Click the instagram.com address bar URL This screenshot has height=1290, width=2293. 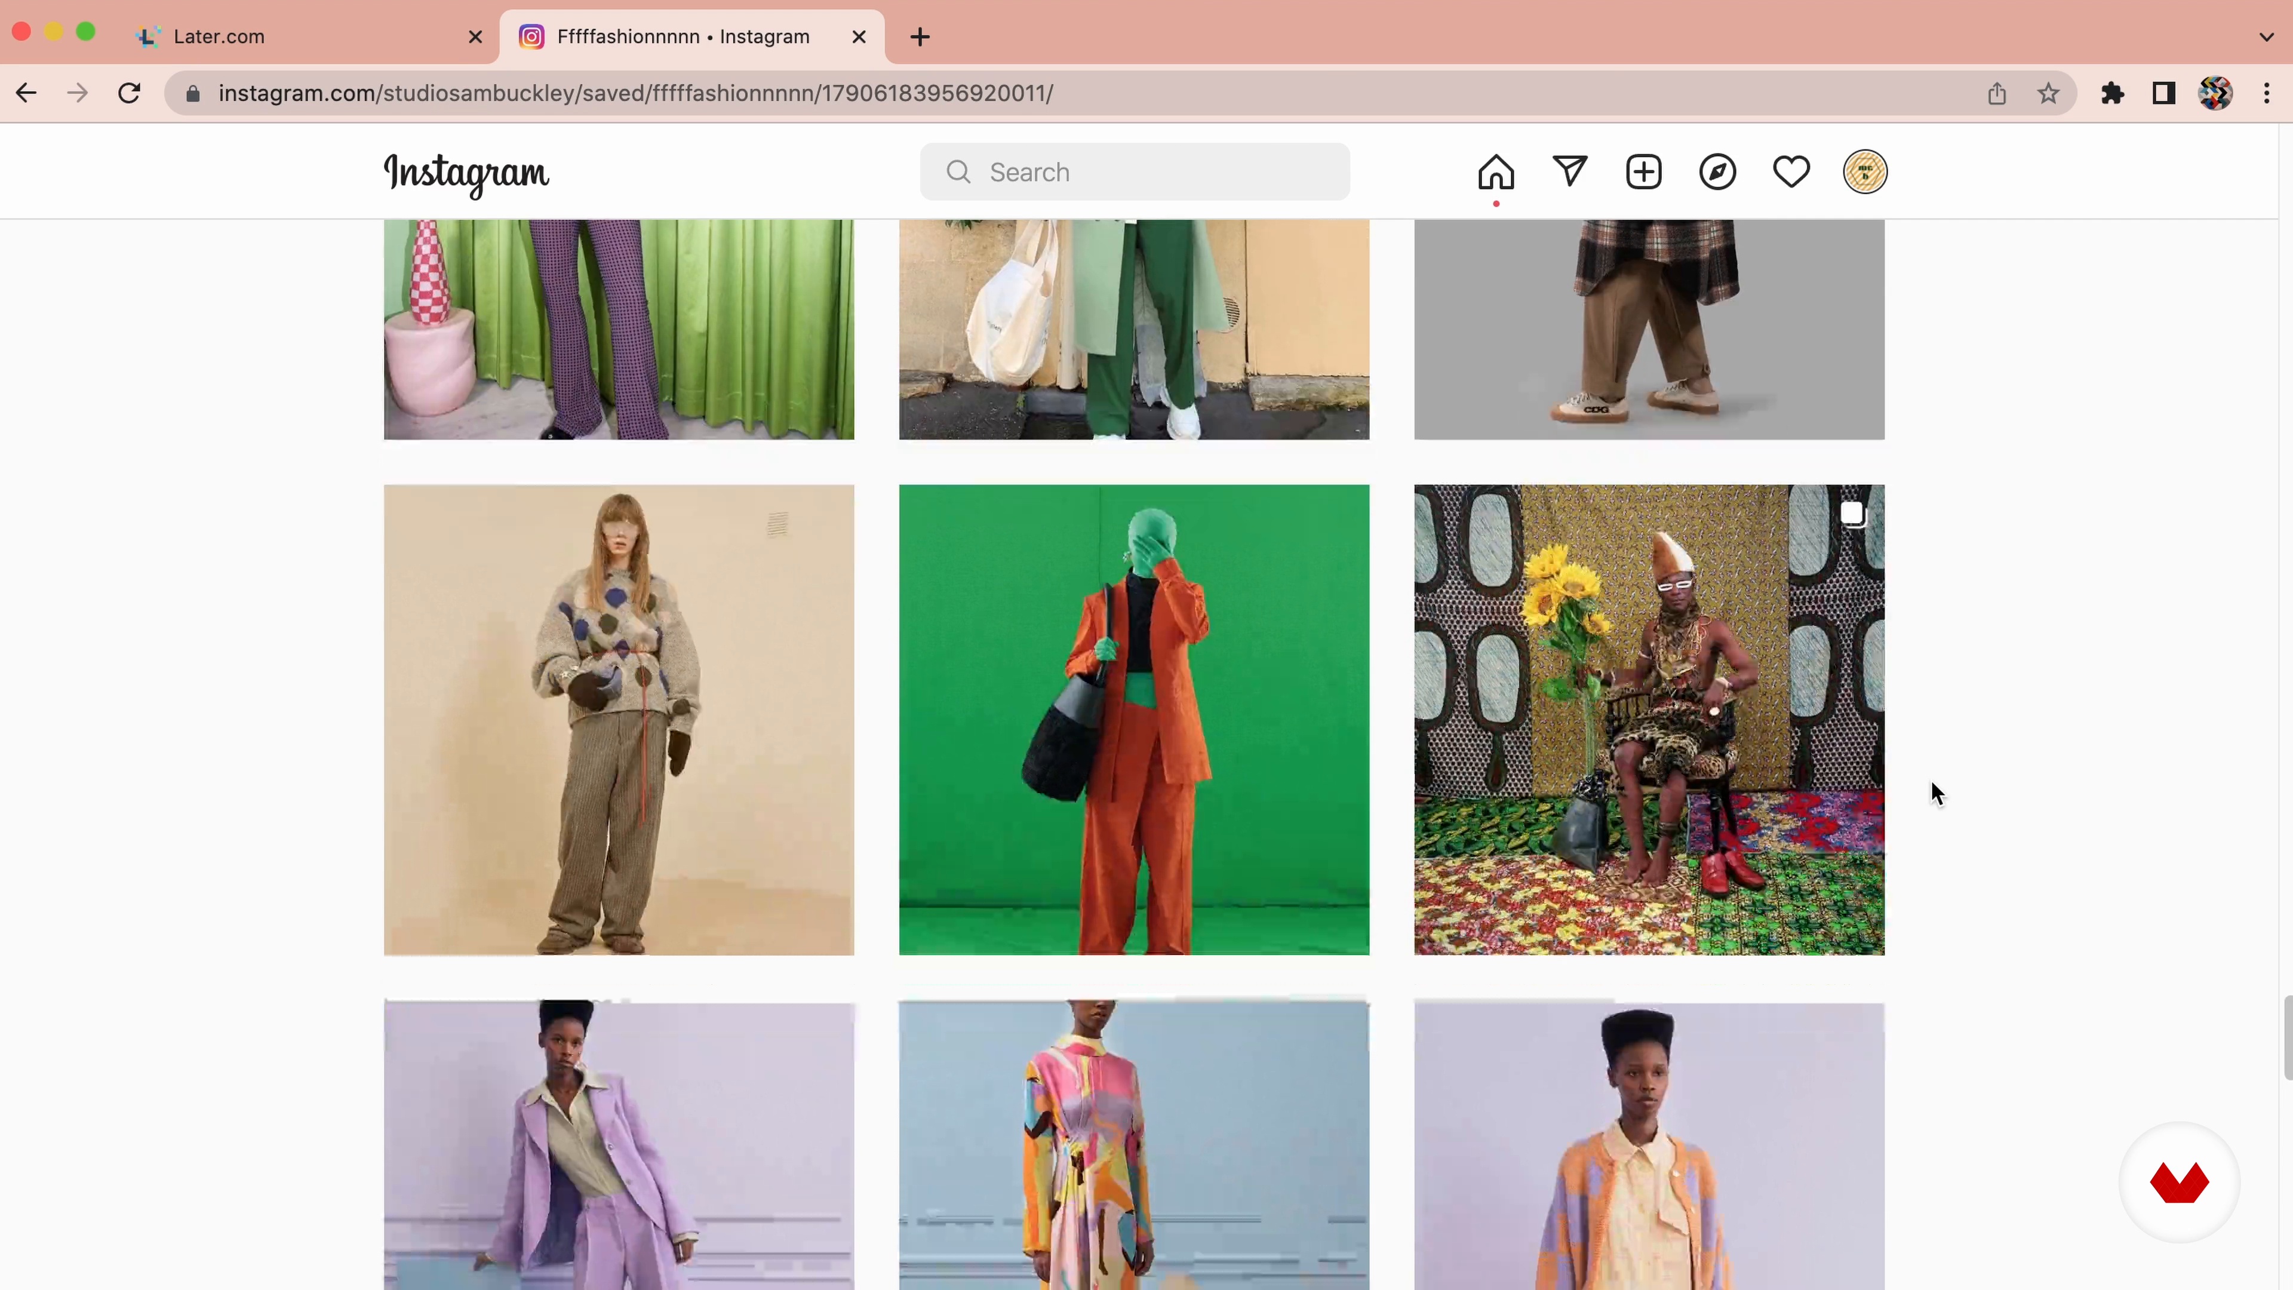point(635,94)
